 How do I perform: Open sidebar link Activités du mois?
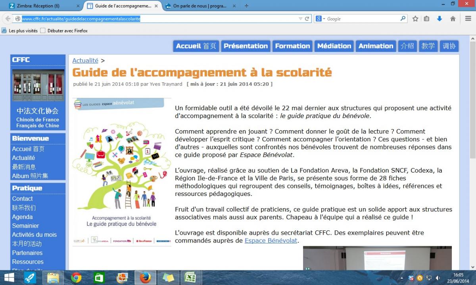tap(35, 234)
